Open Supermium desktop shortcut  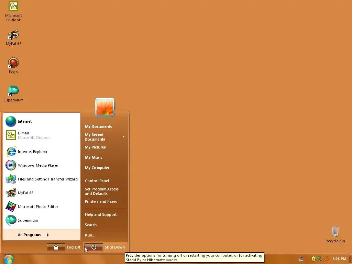(13, 93)
